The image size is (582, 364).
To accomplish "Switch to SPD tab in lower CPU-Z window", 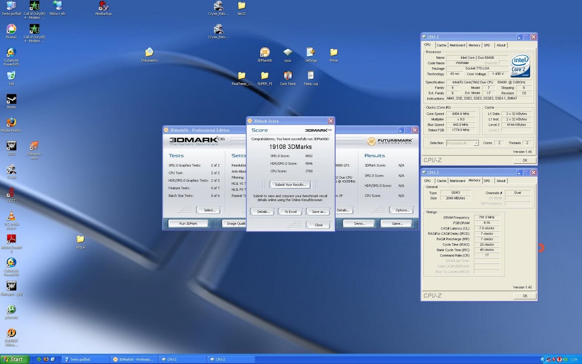I will pos(487,181).
